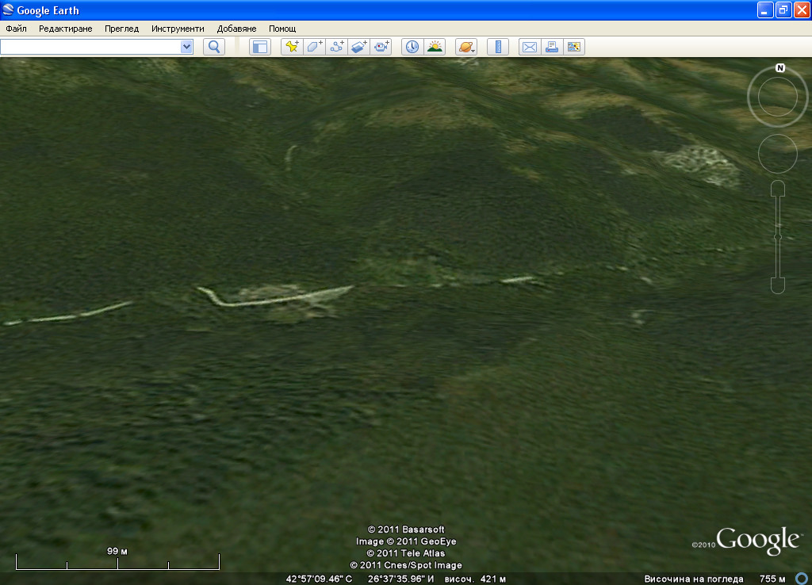Open the Добавяне menu
This screenshot has height=585, width=812.
pos(236,29)
